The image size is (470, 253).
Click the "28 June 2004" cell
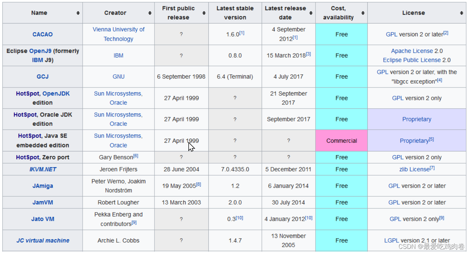click(x=181, y=169)
